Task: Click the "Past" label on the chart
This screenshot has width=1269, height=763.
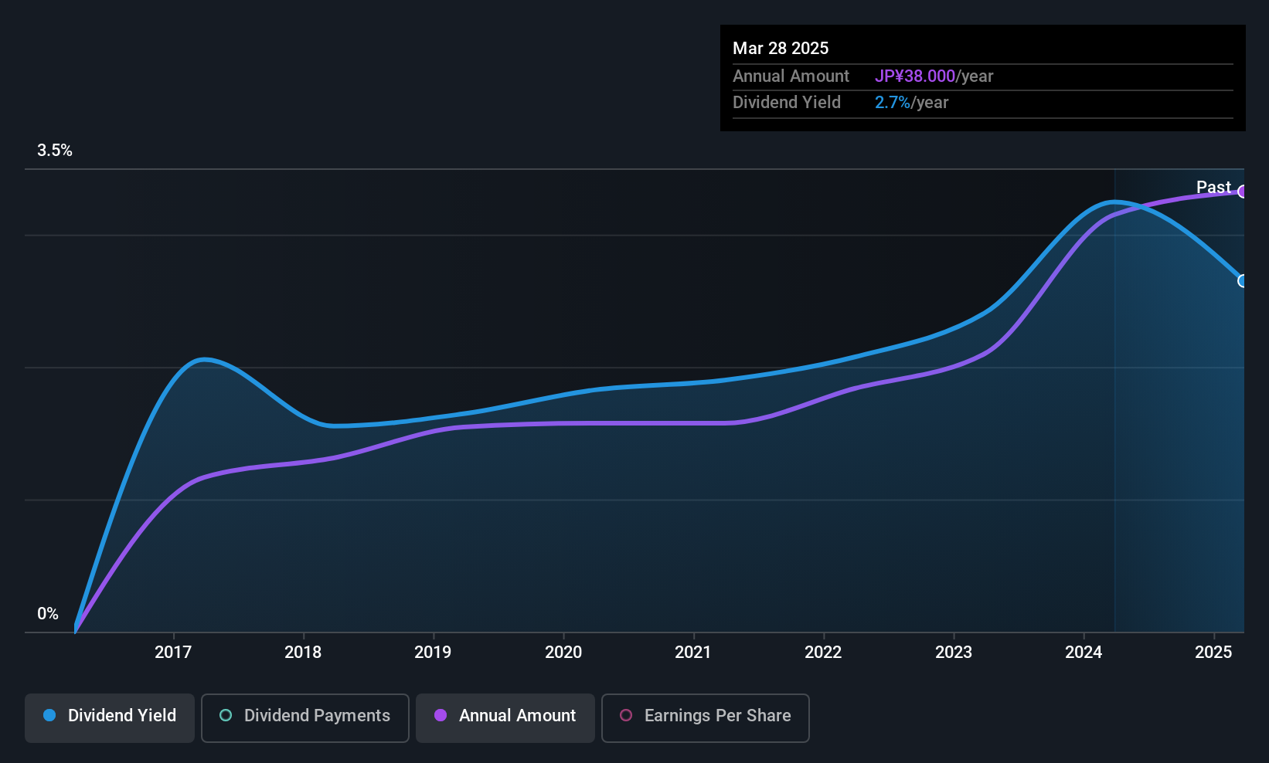Action: 1213,187
